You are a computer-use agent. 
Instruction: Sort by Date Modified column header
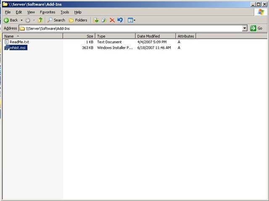(156, 36)
